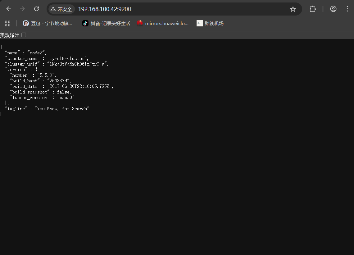This screenshot has width=354, height=255.
Task: Open the mirrors.huaweiclo... bookmark
Action: pyautogui.click(x=162, y=24)
